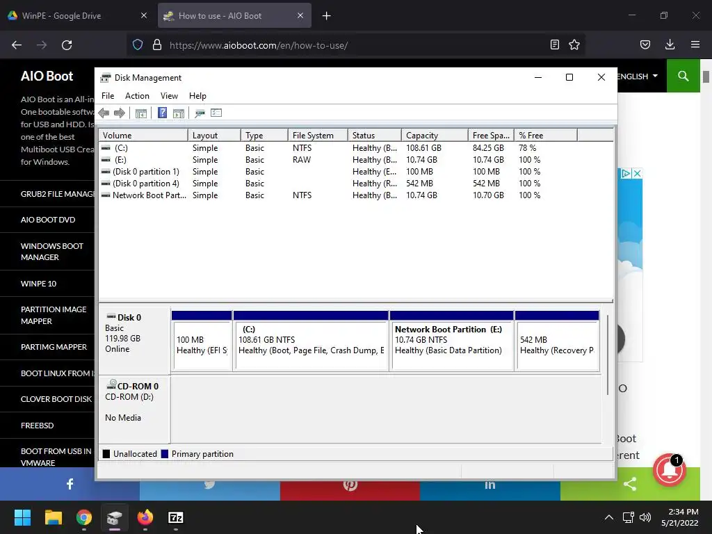Viewport: 712px width, 534px height.
Task: Click the padlock site info icon
Action: 156,44
